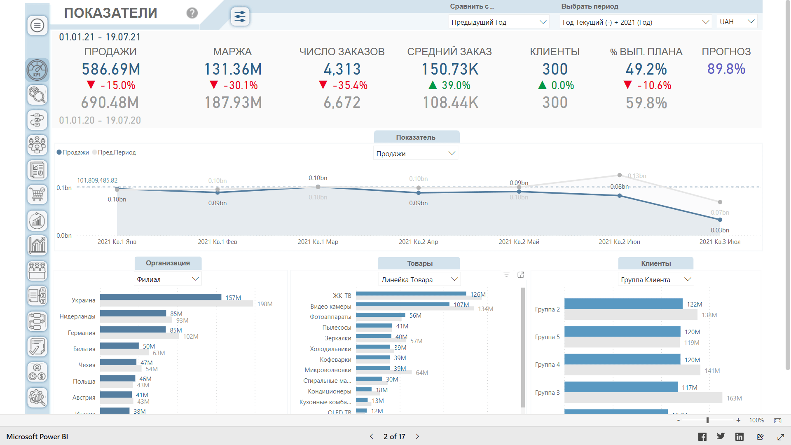Click the filter sliders icon

click(240, 17)
